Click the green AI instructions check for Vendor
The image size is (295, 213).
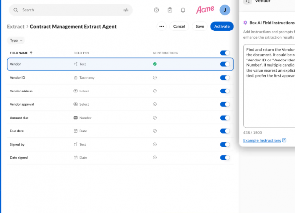[155, 64]
